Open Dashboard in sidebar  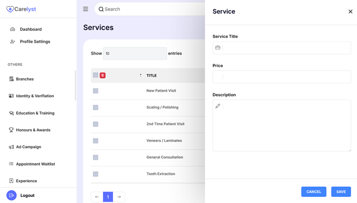[31, 29]
